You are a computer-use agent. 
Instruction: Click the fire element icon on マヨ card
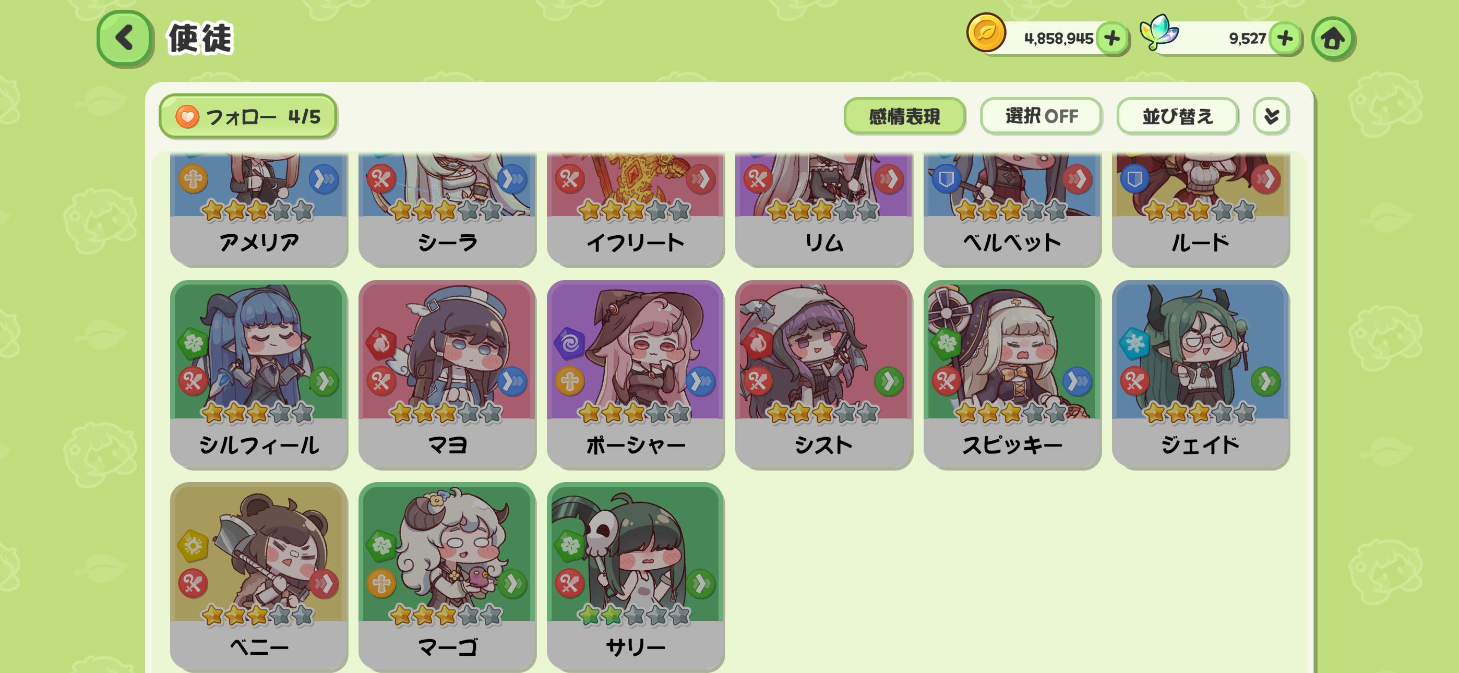click(x=380, y=343)
